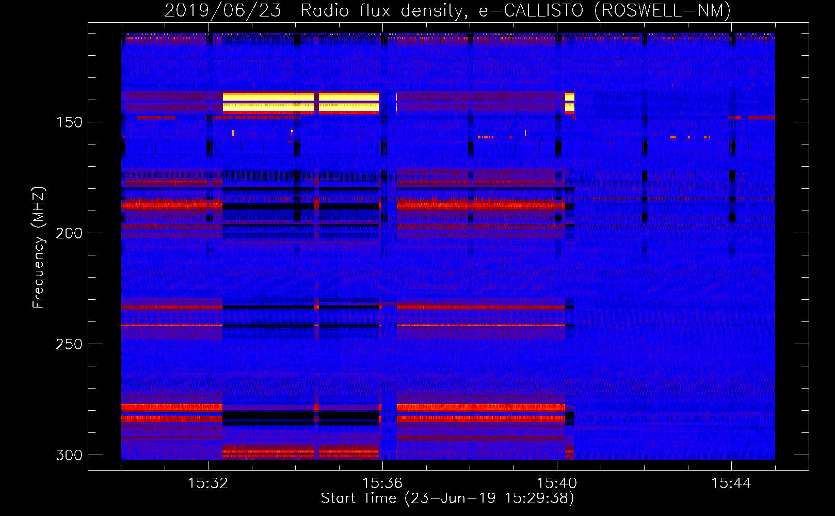Click the "15:44" time tick label
This screenshot has width=835, height=516.
pyautogui.click(x=731, y=483)
